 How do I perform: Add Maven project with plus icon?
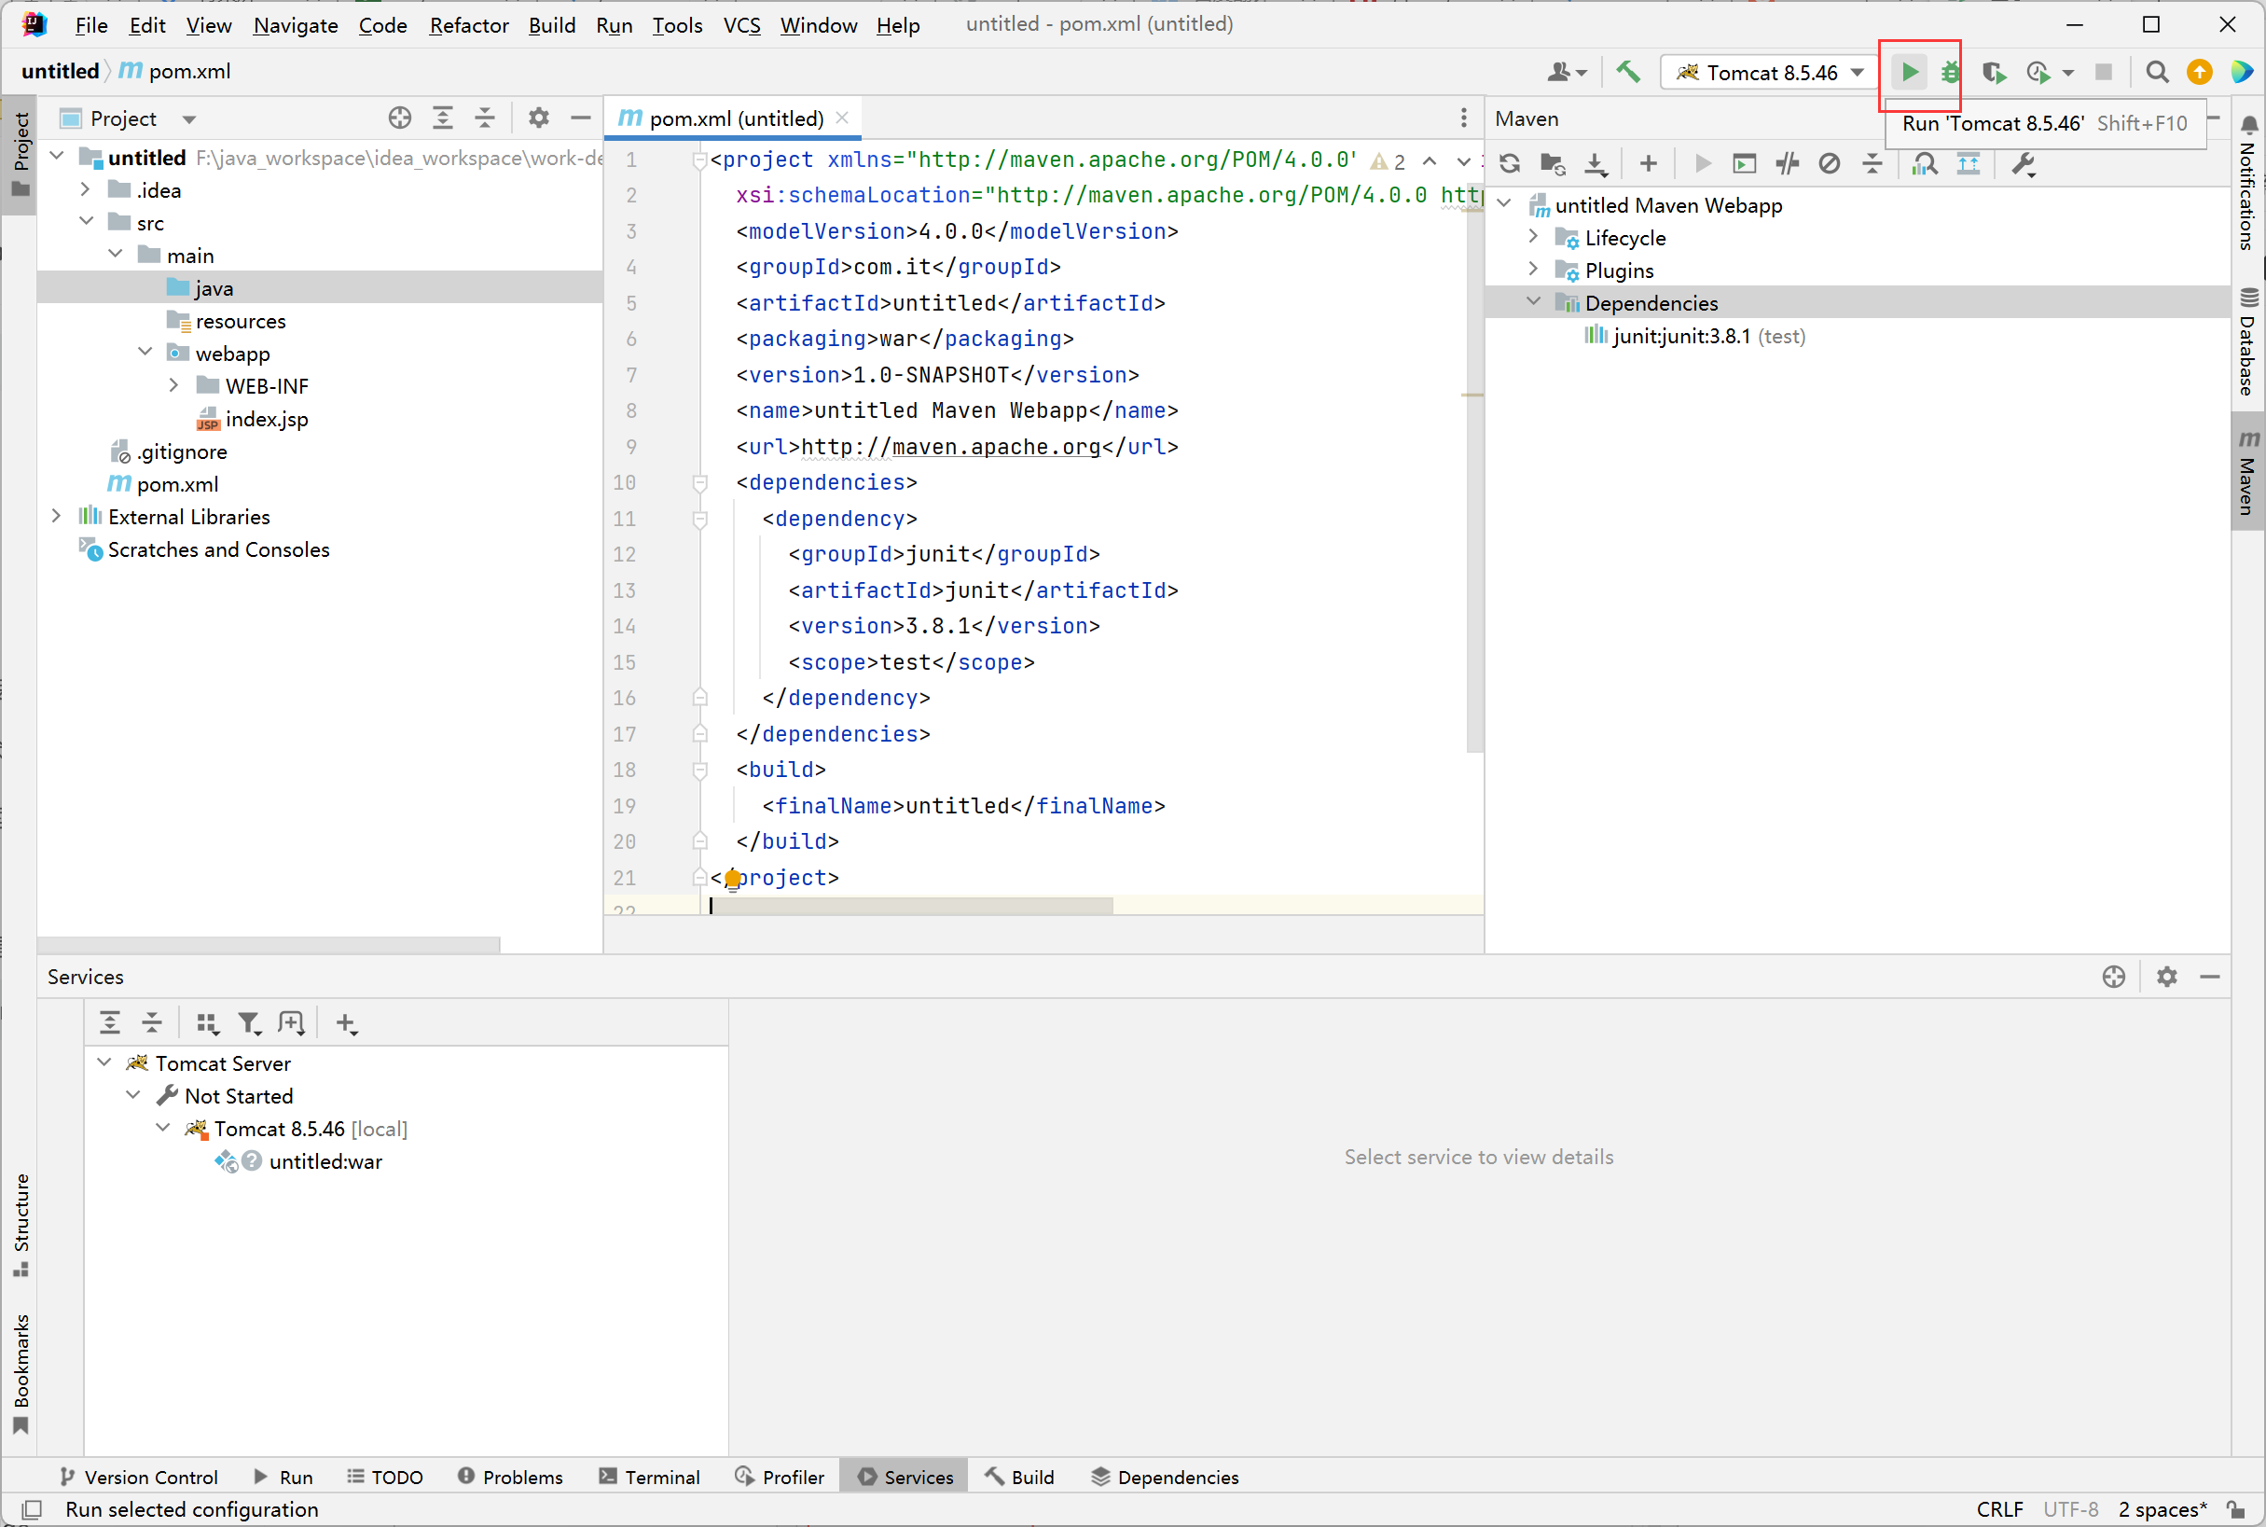pos(1648,163)
